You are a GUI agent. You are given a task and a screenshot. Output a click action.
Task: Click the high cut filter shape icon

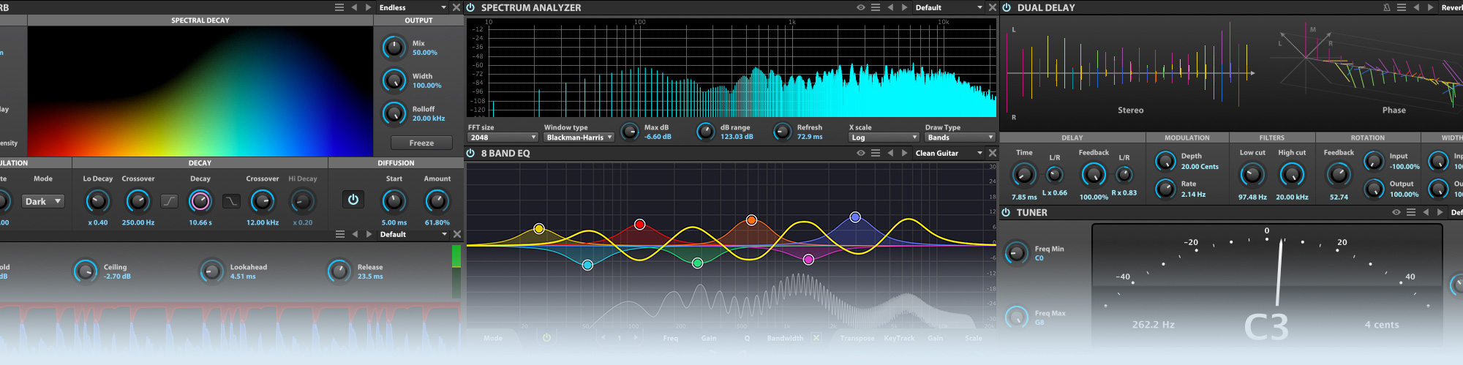(x=231, y=201)
